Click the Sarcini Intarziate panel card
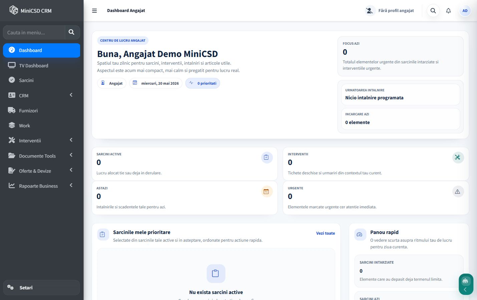The height and width of the screenshot is (300, 477). (x=409, y=271)
